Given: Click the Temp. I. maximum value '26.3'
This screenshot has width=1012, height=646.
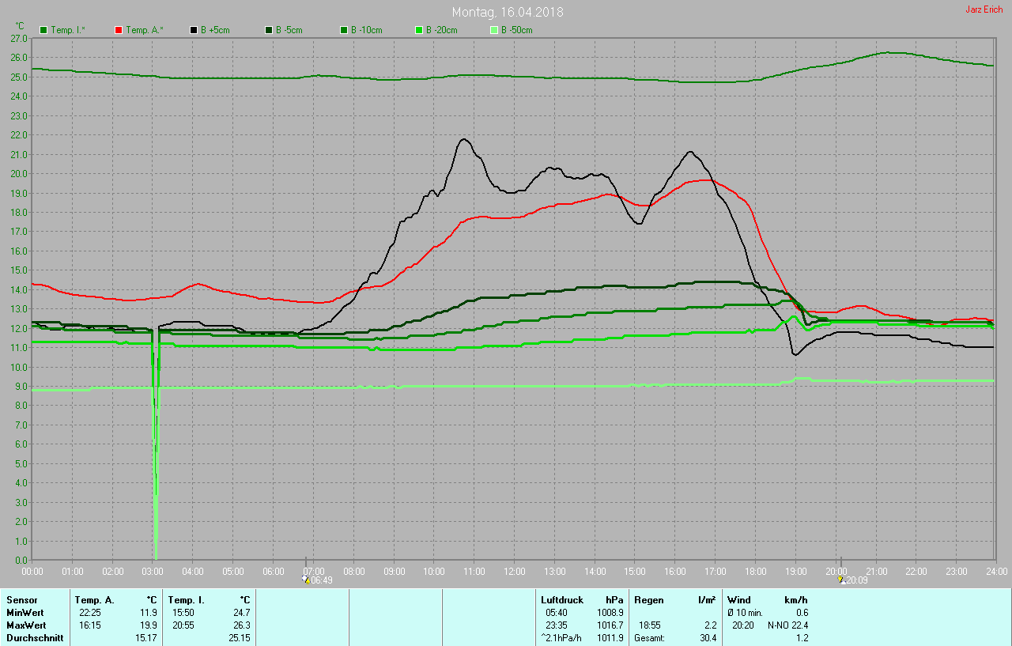Looking at the screenshot, I should (241, 625).
